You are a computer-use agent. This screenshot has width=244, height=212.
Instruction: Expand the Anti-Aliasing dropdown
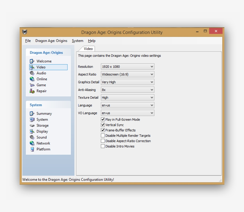(127, 90)
